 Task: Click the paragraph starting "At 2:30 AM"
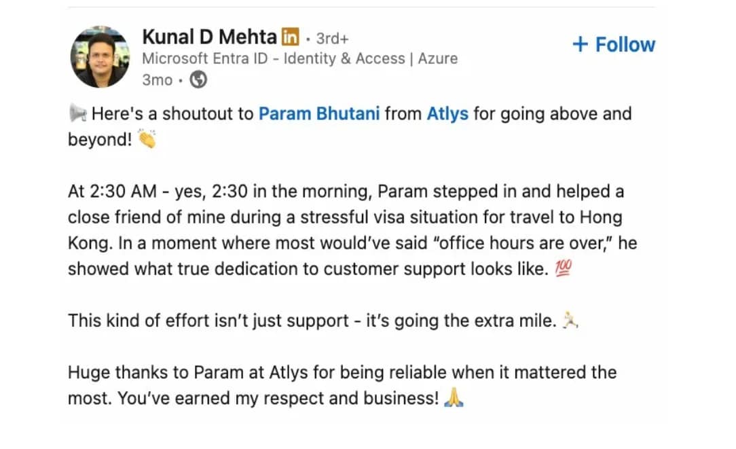tap(352, 230)
